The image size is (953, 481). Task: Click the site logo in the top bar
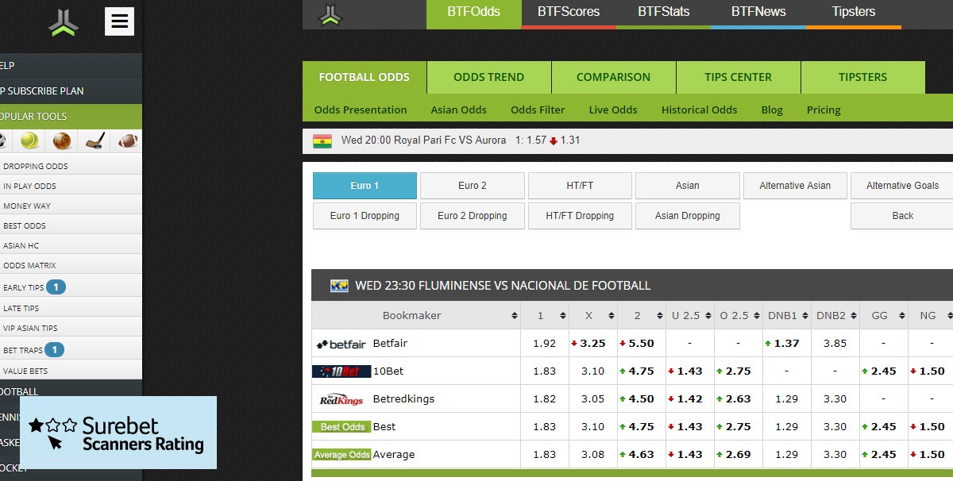(330, 14)
